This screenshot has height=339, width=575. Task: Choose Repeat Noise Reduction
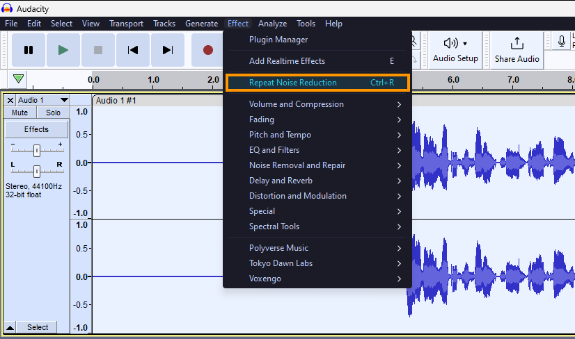[x=317, y=83]
